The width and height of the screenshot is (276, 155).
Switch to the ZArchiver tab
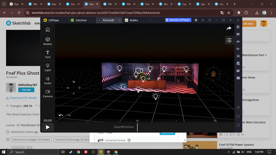(79, 20)
